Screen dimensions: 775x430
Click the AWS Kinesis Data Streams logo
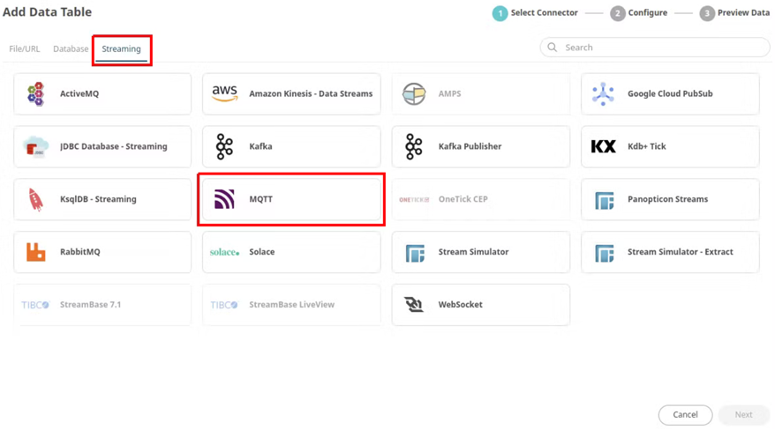tap(225, 93)
